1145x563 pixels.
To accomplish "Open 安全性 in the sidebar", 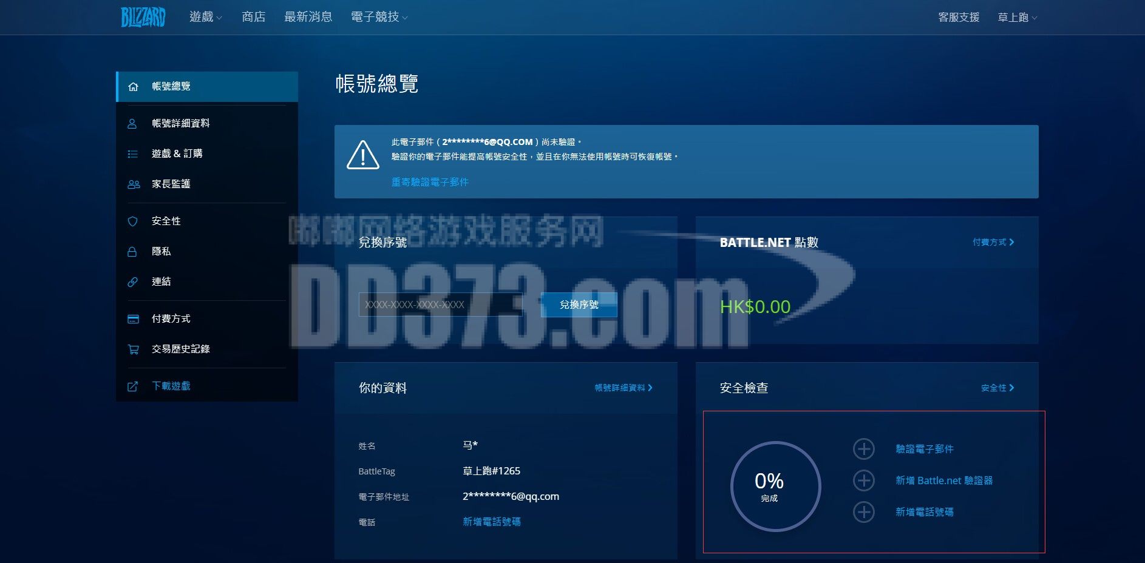I will coord(207,221).
